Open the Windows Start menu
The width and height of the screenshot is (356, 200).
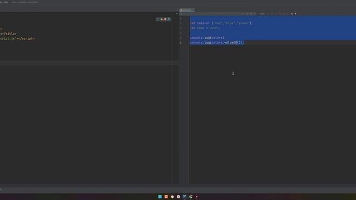[160, 197]
